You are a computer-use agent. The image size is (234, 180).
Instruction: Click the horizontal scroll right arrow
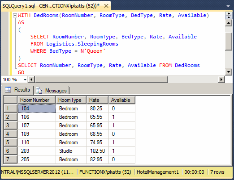pyautogui.click(x=221, y=80)
